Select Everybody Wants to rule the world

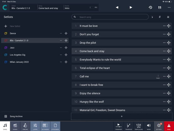(x=122, y=59)
